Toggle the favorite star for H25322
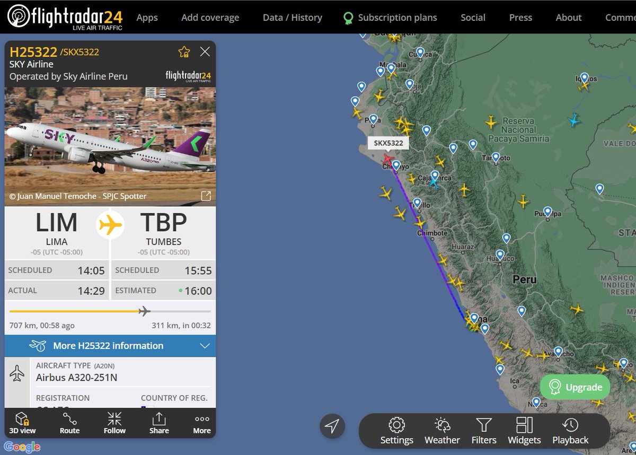The width and height of the screenshot is (636, 455). pyautogui.click(x=184, y=51)
